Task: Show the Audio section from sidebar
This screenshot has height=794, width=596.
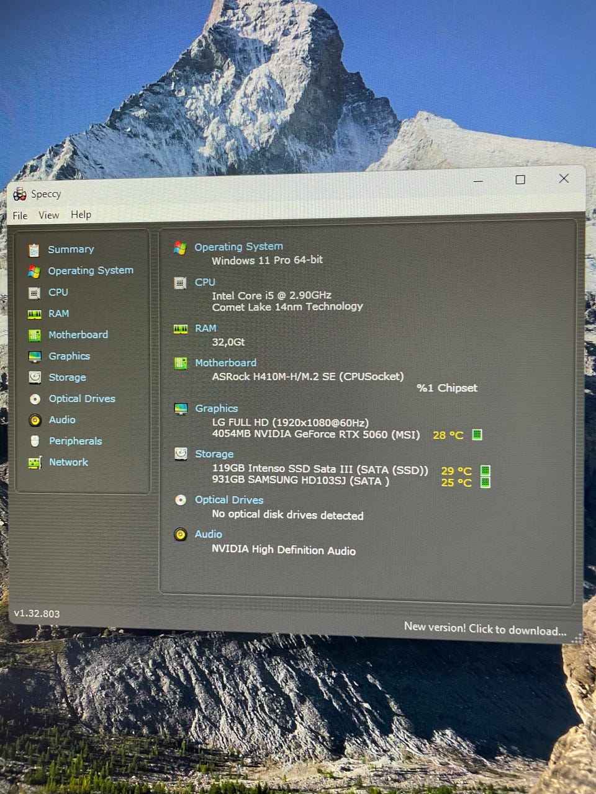Action: (62, 420)
